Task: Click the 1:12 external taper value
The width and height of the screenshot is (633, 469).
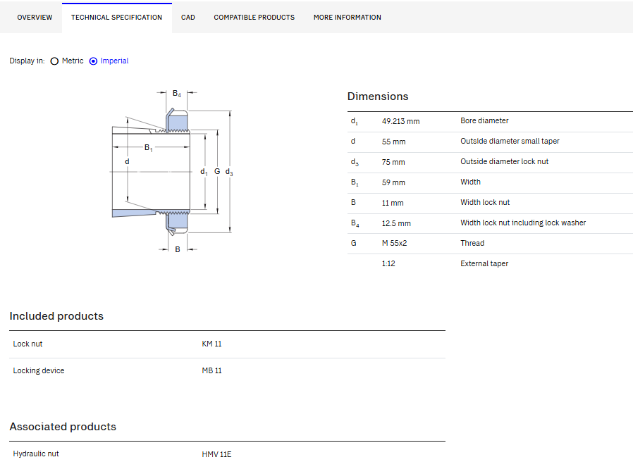Action: tap(388, 264)
